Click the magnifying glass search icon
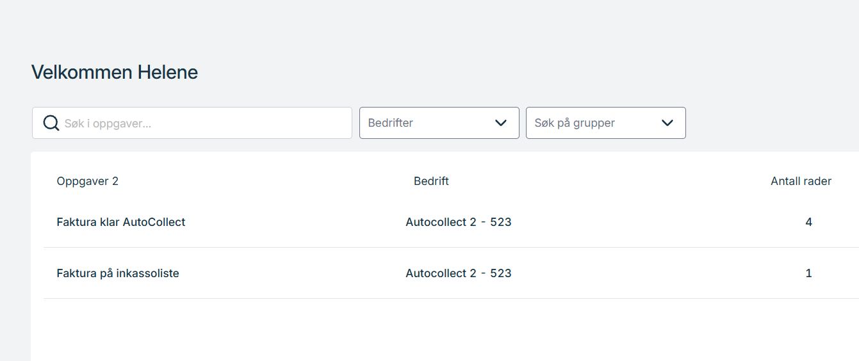 [51, 123]
